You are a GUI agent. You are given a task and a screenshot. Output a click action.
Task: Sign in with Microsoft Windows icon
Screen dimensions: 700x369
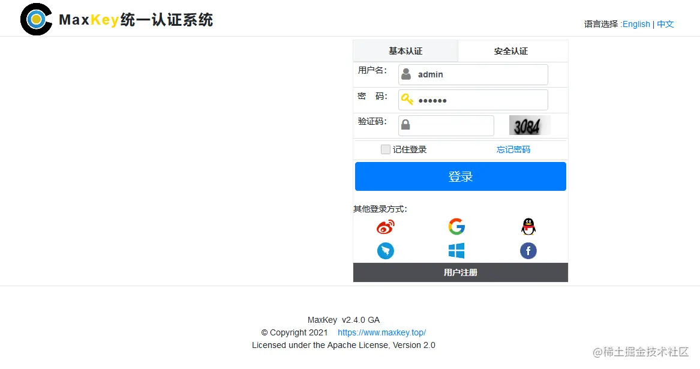coord(456,251)
